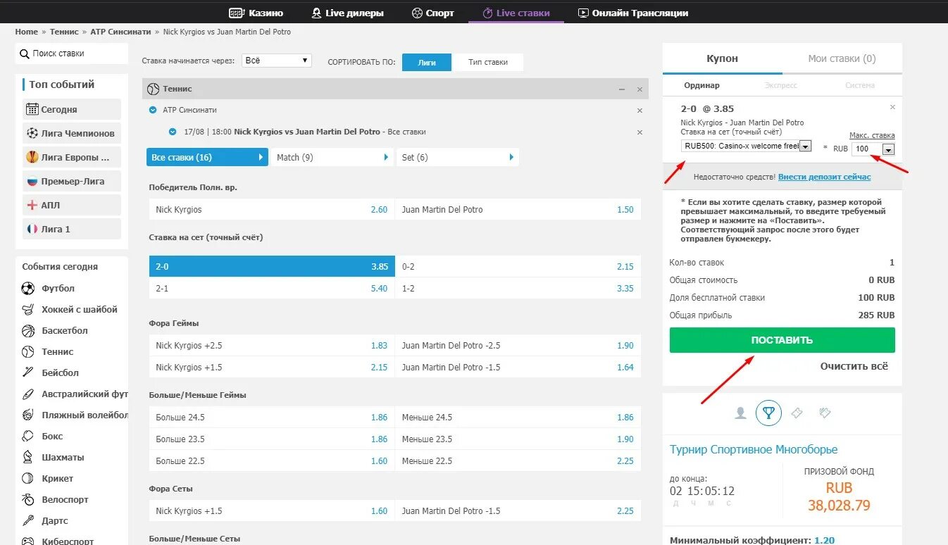The height and width of the screenshot is (545, 948).
Task: Click ATP Синсинати breadcrumb link
Action: (120, 32)
